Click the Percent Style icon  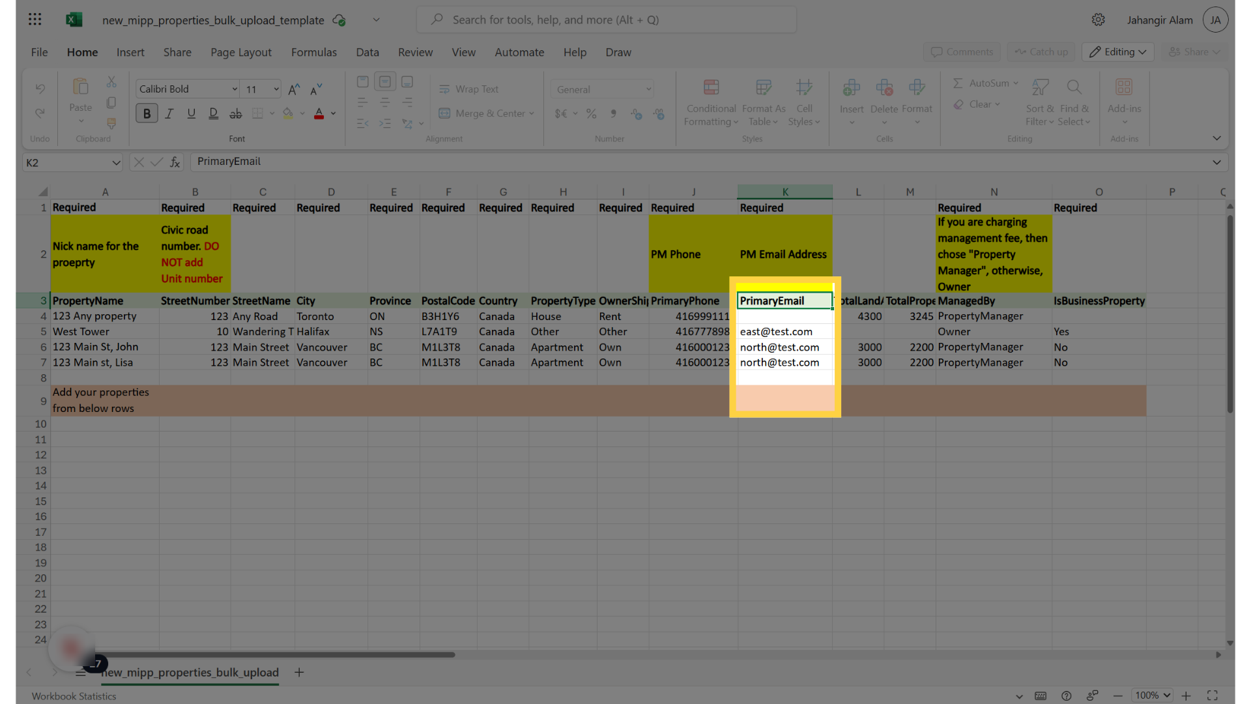[591, 114]
